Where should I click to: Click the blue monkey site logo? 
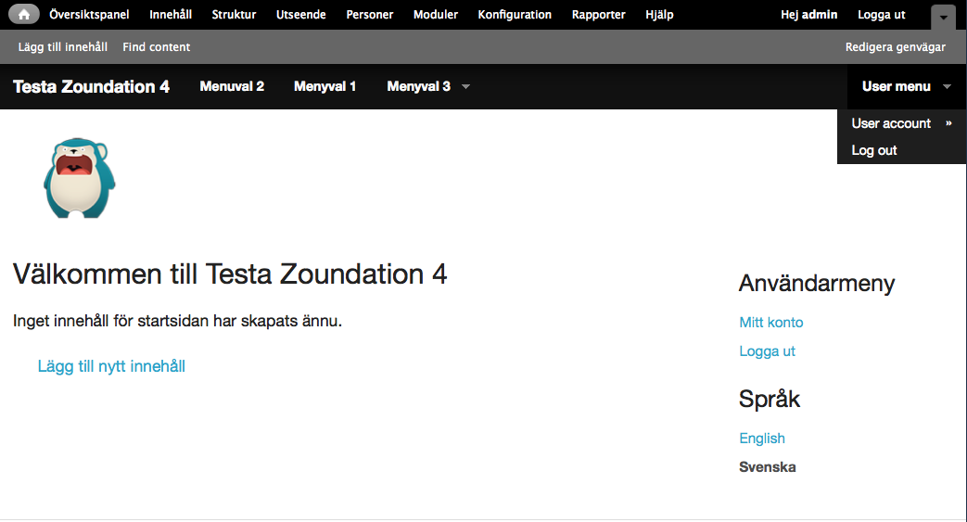pos(79,178)
